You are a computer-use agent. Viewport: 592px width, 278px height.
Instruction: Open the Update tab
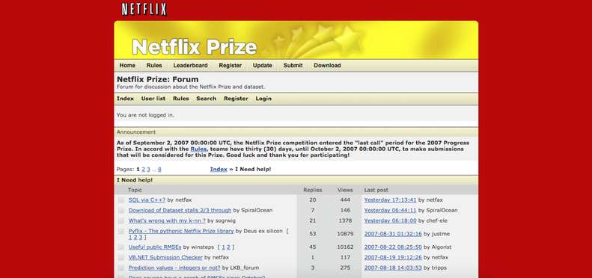click(263, 65)
